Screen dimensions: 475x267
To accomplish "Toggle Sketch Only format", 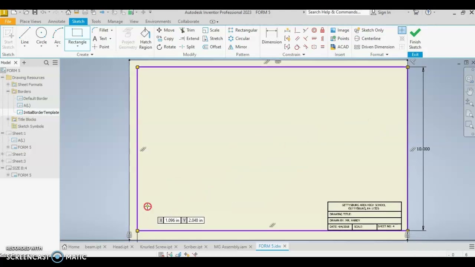I will (x=369, y=30).
